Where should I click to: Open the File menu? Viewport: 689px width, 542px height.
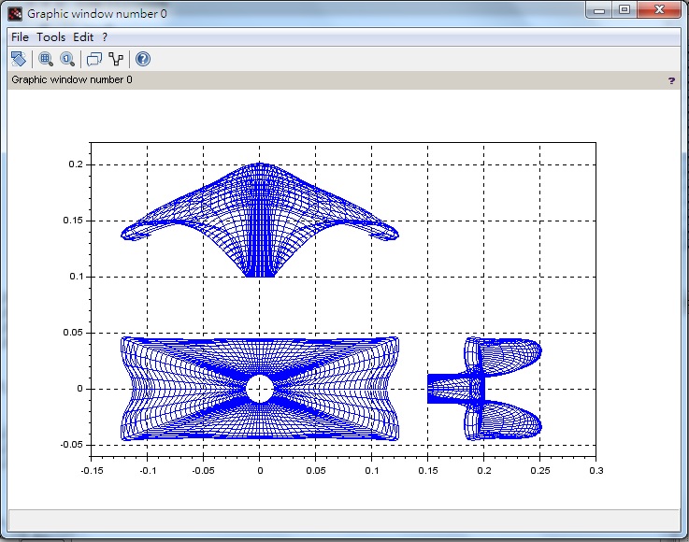pyautogui.click(x=20, y=37)
